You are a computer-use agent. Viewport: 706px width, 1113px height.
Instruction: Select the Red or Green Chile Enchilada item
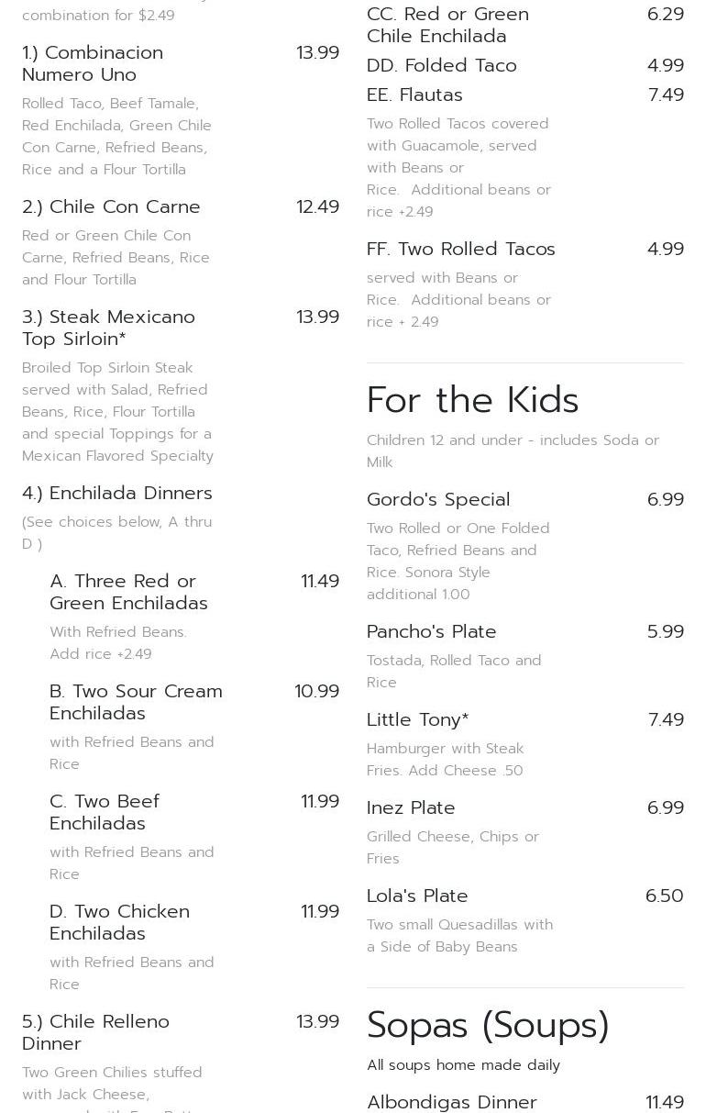(447, 25)
